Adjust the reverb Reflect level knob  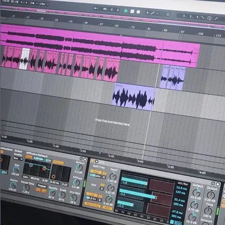click(x=79, y=168)
